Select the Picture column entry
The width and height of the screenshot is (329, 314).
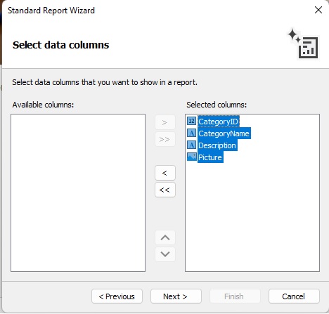coord(210,157)
